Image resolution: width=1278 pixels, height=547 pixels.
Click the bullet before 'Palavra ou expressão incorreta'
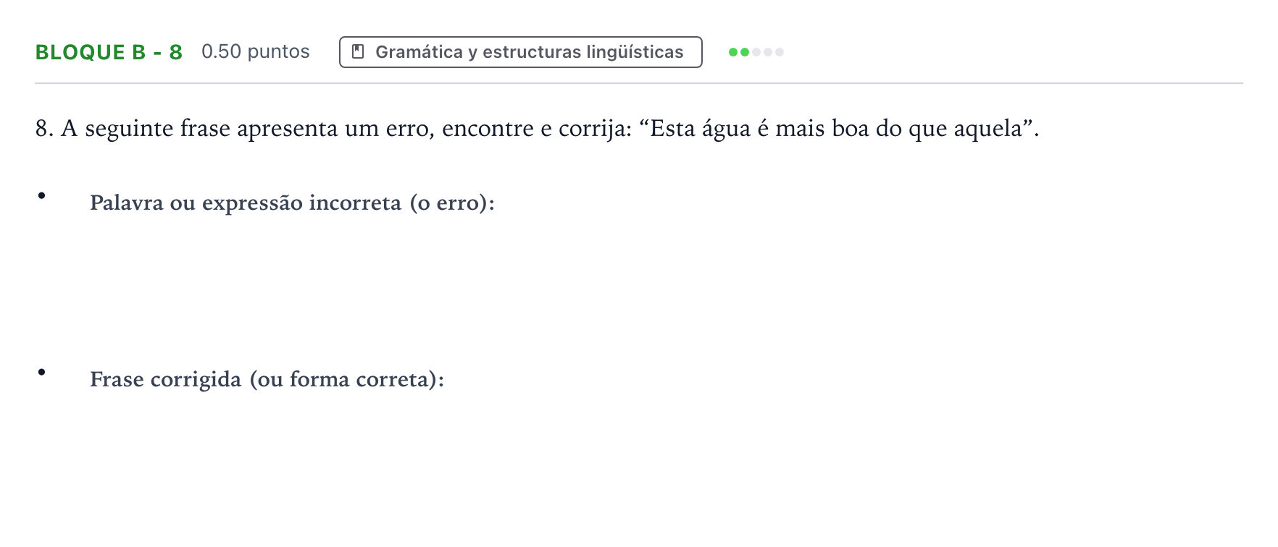click(x=42, y=195)
